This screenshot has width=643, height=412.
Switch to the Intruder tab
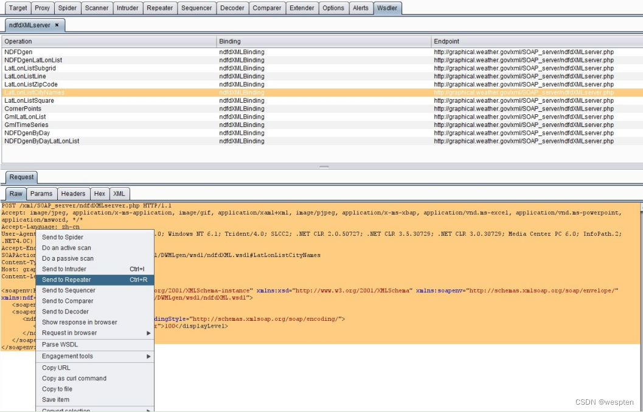point(127,8)
